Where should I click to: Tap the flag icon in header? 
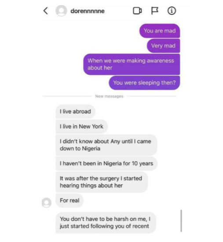(154, 11)
